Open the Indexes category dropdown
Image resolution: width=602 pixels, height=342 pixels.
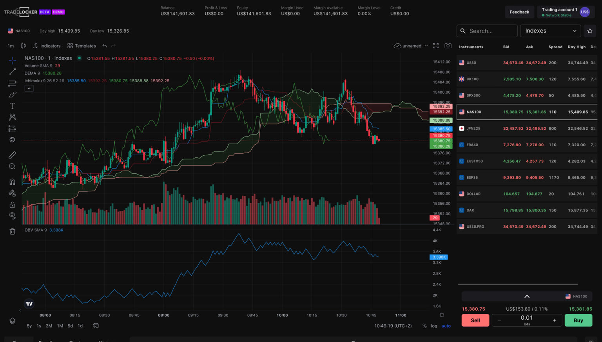click(550, 31)
